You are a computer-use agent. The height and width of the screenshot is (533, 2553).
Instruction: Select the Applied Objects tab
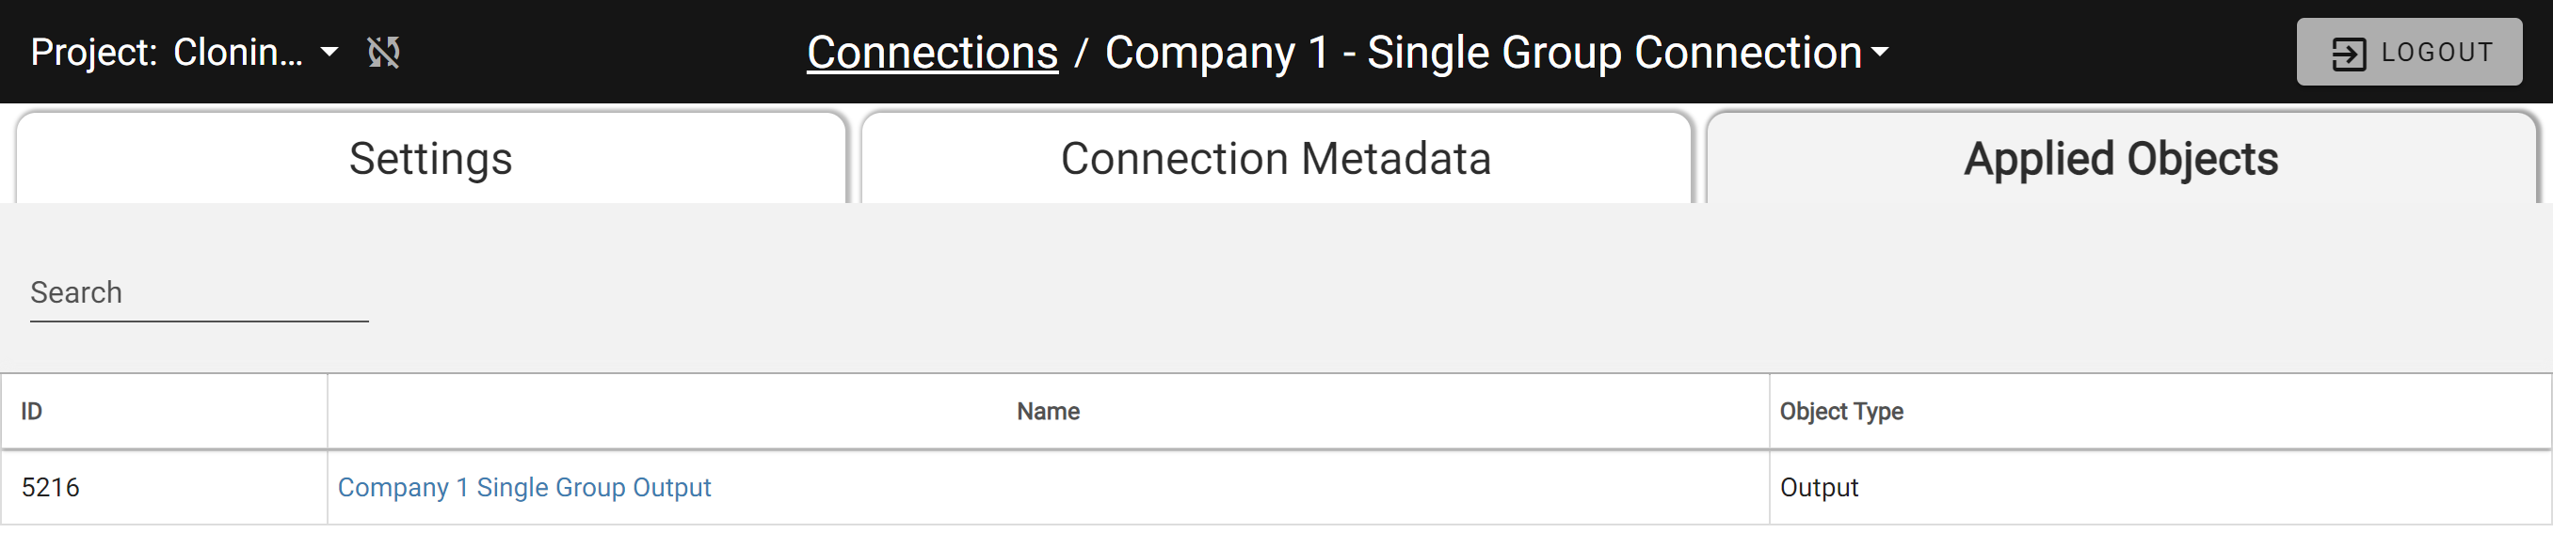[2121, 158]
